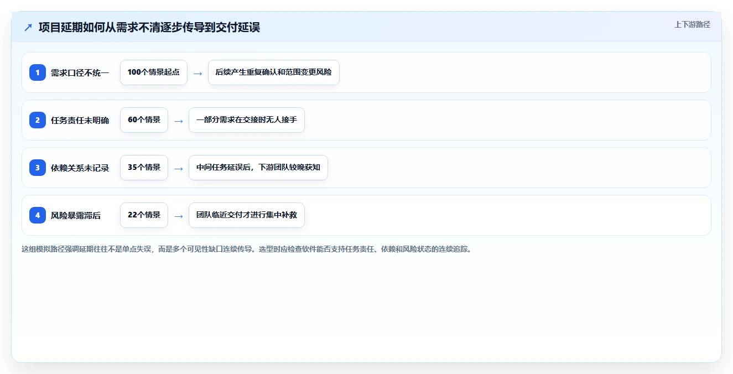Click the 60个情景 chip
This screenshot has height=374, width=733.
(144, 120)
